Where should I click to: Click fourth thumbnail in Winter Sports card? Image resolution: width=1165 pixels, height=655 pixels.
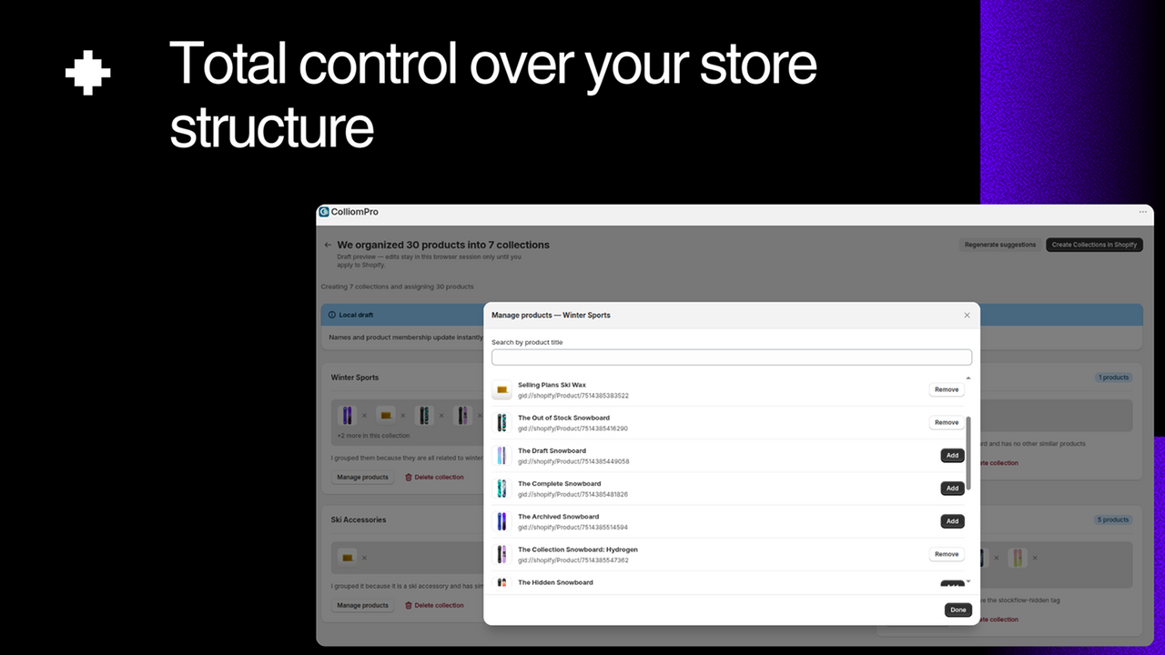coord(462,416)
